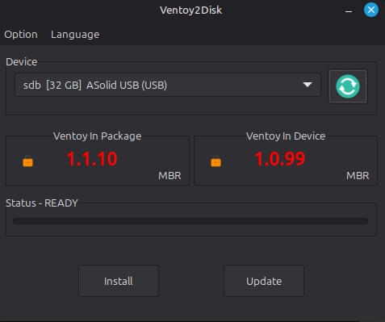Click the Ventoy In Device heading
The width and height of the screenshot is (385, 322).
point(286,136)
